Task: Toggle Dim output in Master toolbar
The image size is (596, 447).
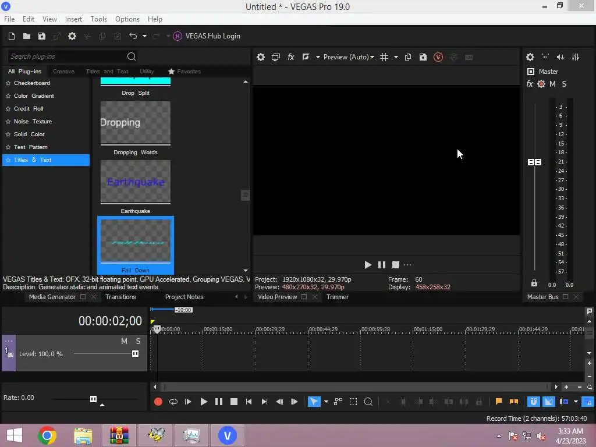Action: (x=560, y=57)
